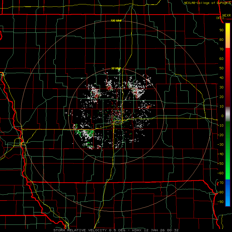
Task: Click the positive 10 scale value
Action: click(x=221, y=106)
